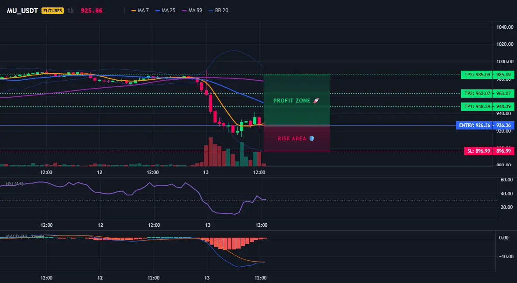
Task: Click the TP1: 948.39 green label
Action: [x=476, y=106]
